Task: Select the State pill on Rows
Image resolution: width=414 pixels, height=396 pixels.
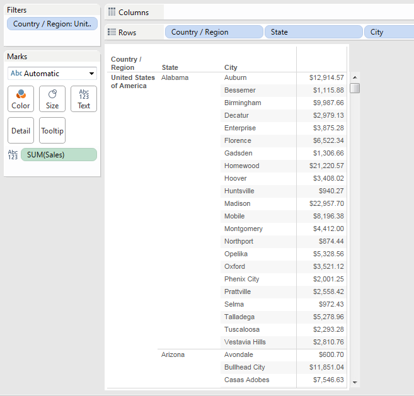Action: [314, 32]
